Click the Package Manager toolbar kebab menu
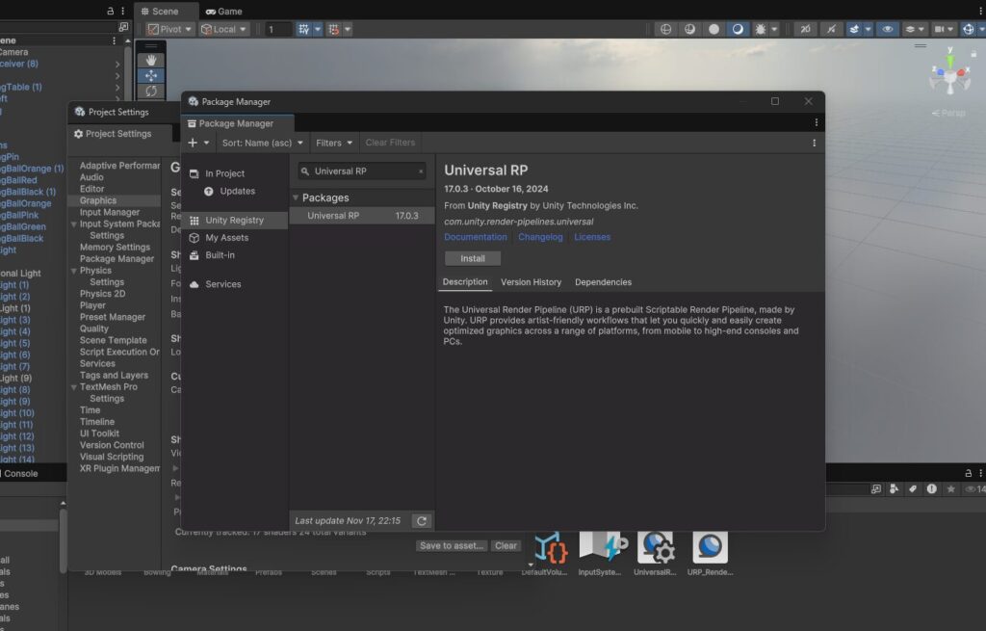 815,143
